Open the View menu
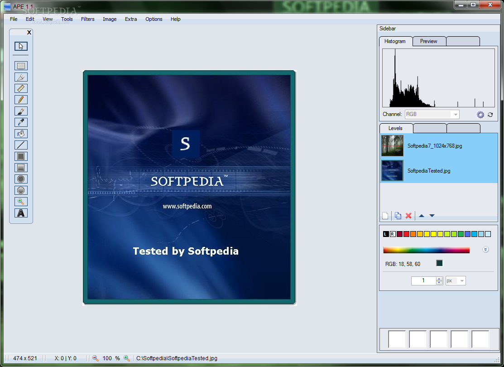 pos(48,19)
